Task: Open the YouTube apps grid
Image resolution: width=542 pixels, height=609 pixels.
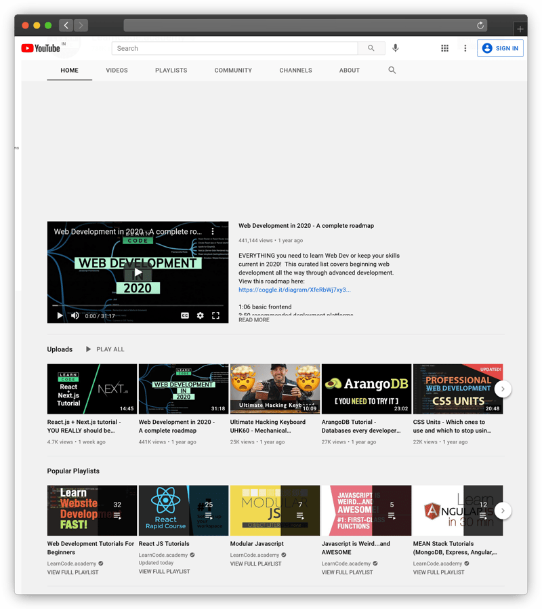Action: click(x=444, y=48)
